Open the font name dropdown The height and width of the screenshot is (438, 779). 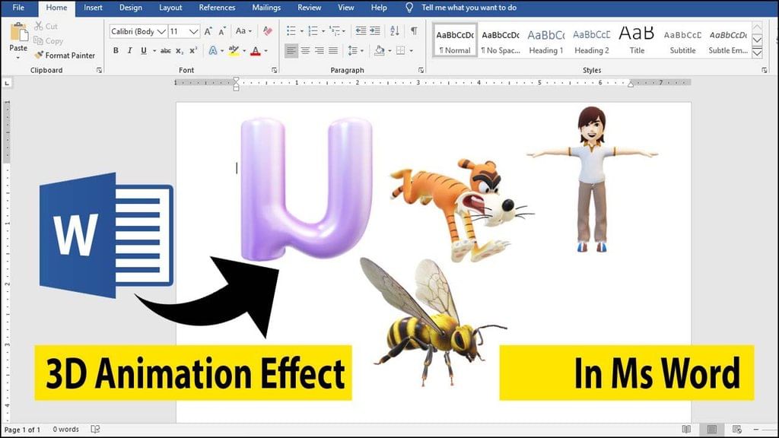point(161,31)
